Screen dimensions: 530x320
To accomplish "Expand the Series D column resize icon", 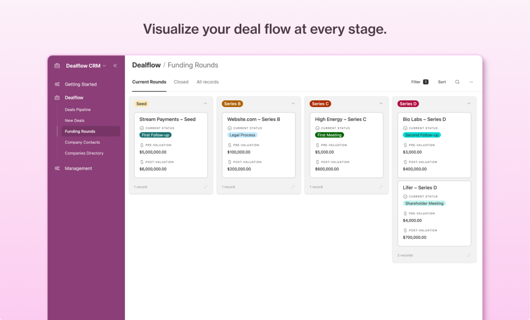I will point(469,255).
